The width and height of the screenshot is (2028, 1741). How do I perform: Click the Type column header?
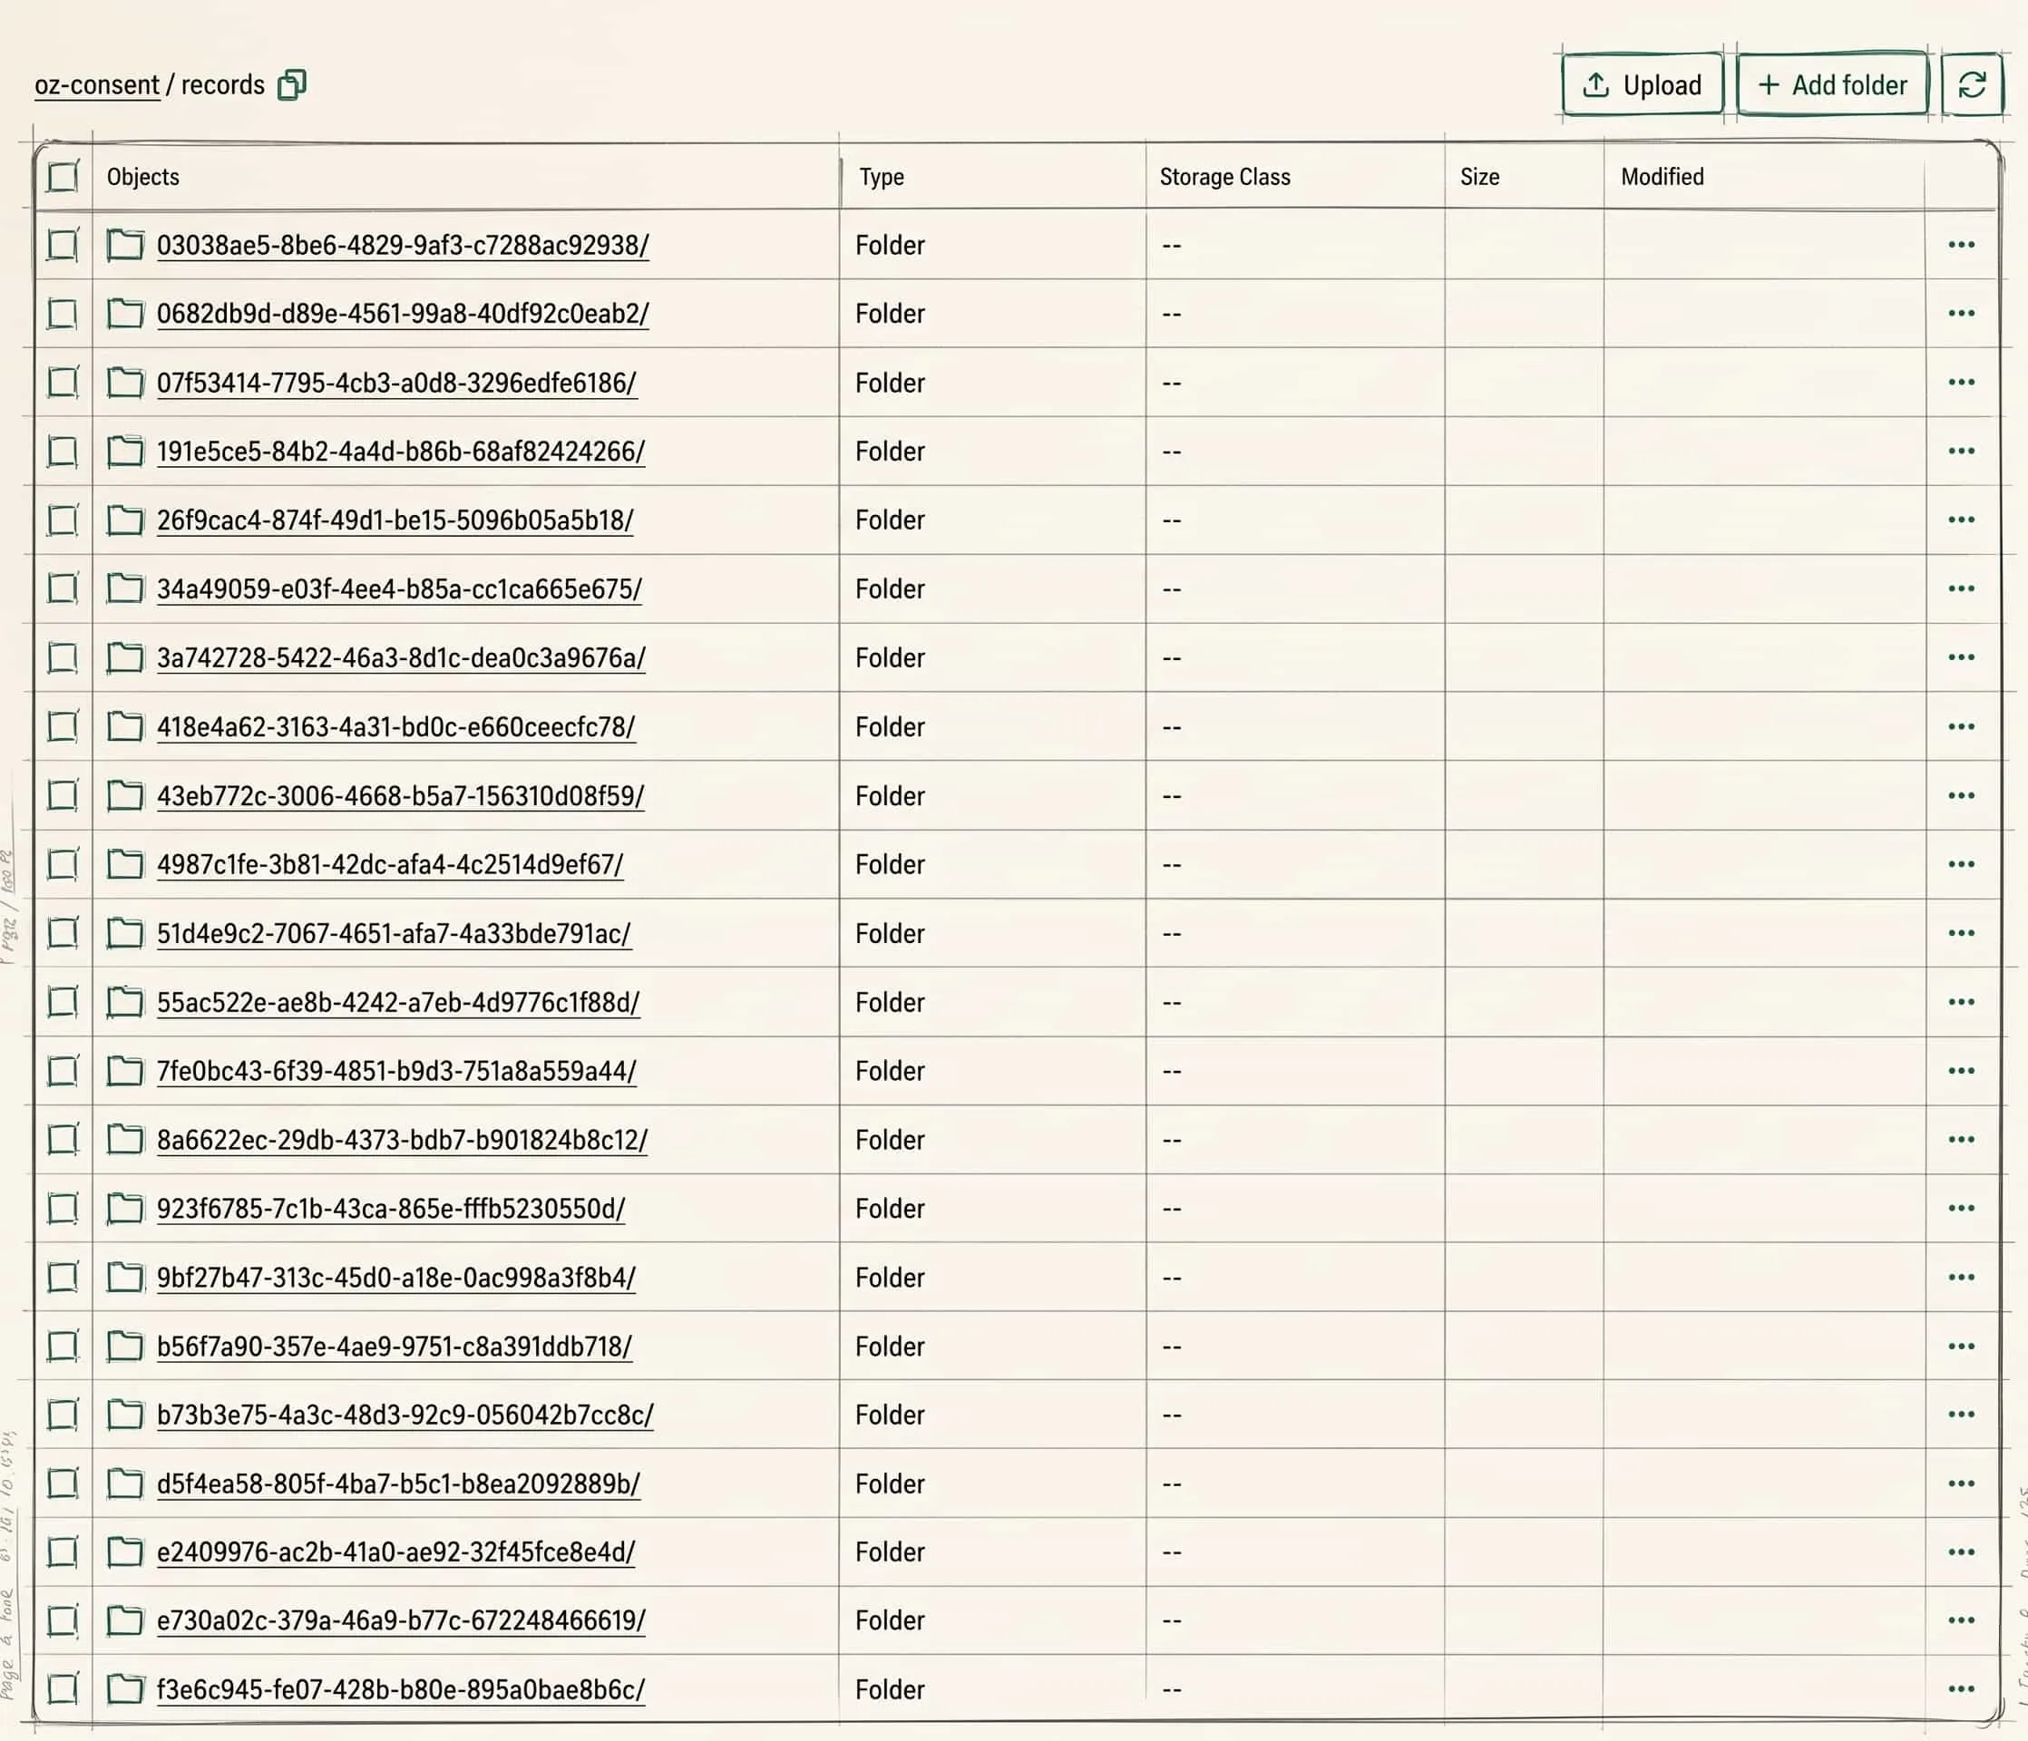click(881, 177)
